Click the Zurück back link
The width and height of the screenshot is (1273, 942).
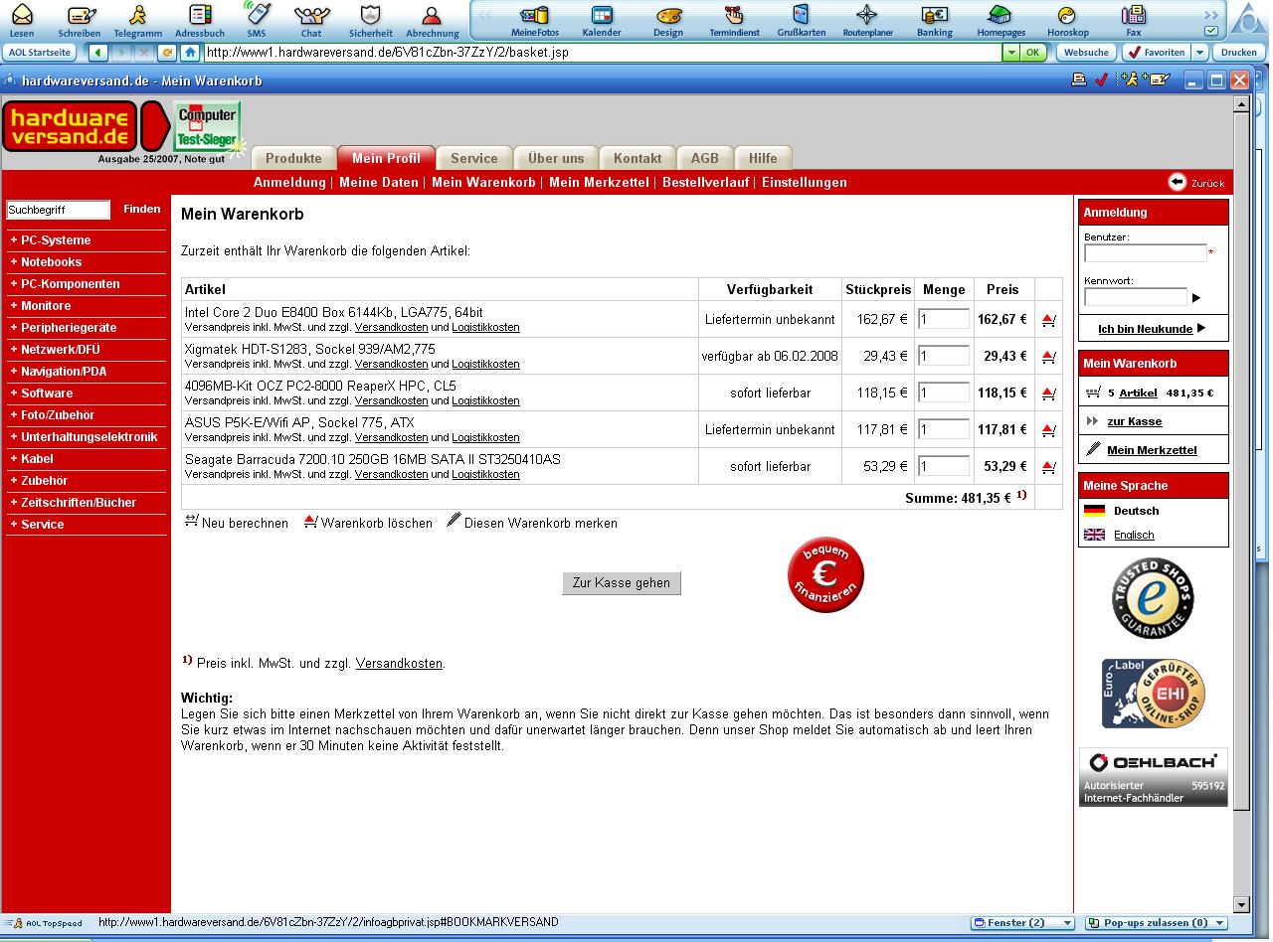pos(1196,183)
